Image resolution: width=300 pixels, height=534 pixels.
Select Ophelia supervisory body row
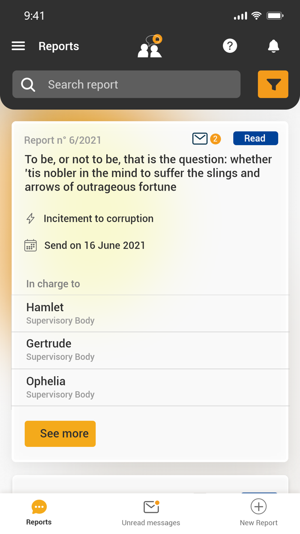(x=150, y=387)
